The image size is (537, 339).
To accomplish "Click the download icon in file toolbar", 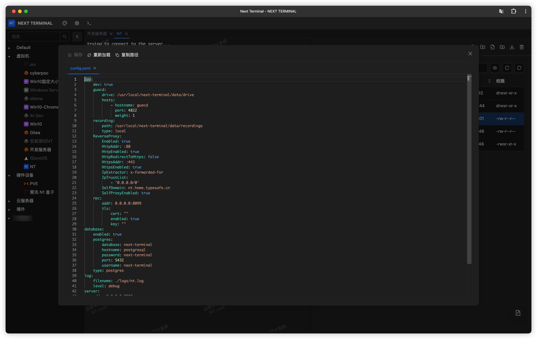I will [x=512, y=47].
